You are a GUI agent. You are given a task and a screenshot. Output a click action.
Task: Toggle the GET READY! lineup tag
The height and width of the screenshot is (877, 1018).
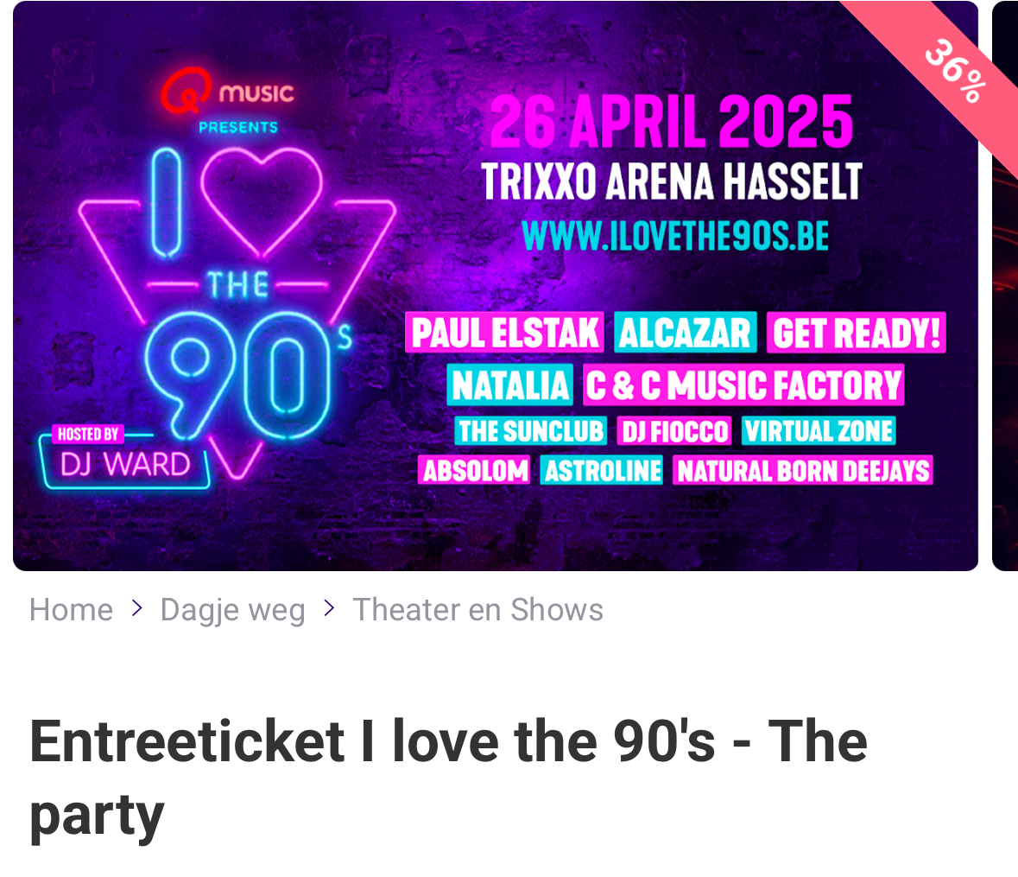tap(856, 332)
